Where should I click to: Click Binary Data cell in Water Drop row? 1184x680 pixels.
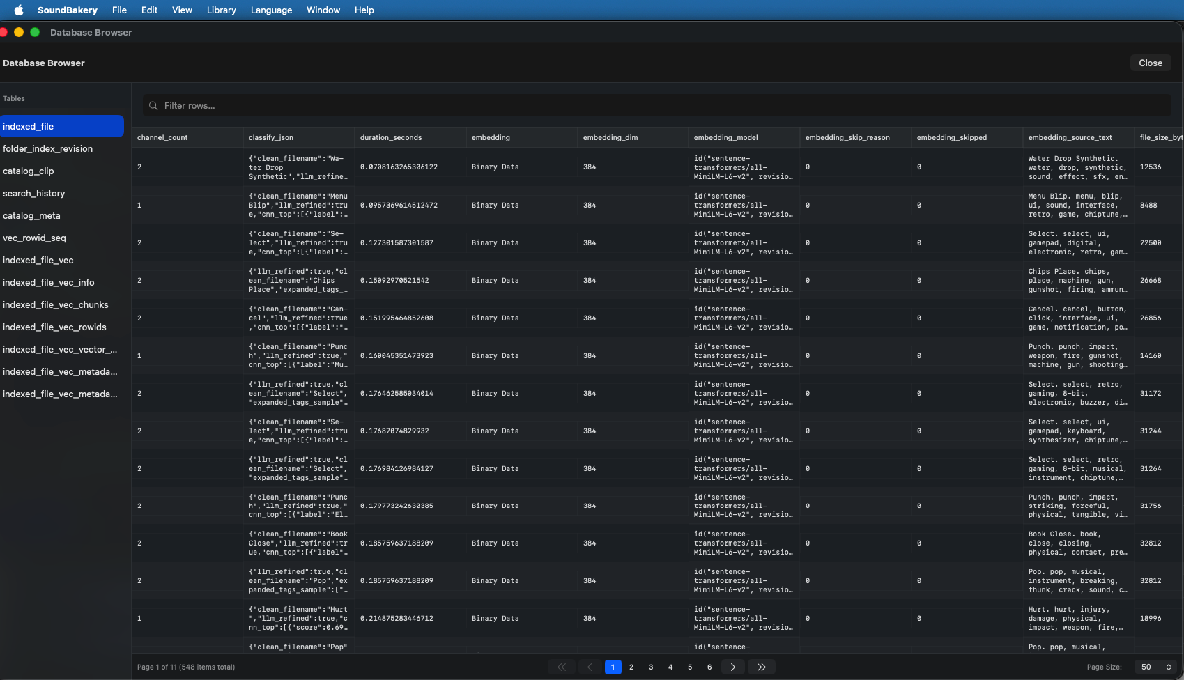tap(495, 167)
